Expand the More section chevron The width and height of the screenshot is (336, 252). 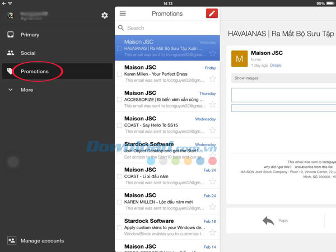(10, 90)
